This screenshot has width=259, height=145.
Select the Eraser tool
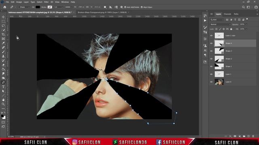point(3,65)
